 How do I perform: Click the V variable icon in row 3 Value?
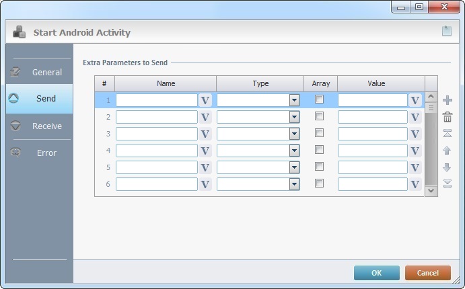pyautogui.click(x=415, y=134)
